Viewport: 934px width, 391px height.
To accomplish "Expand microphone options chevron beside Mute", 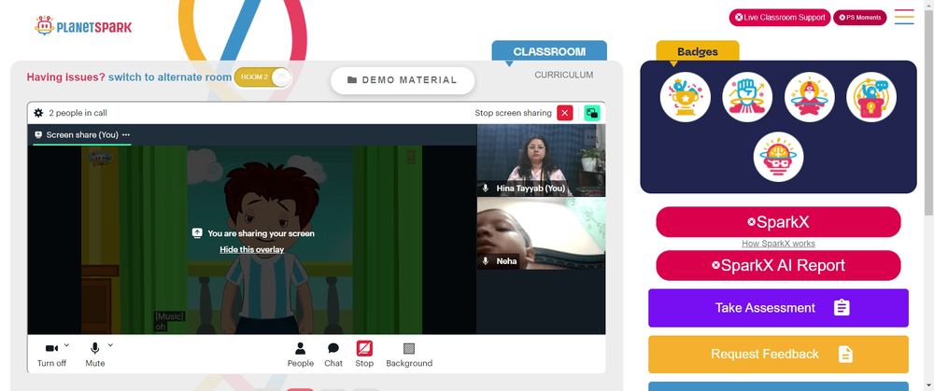I will click(110, 344).
